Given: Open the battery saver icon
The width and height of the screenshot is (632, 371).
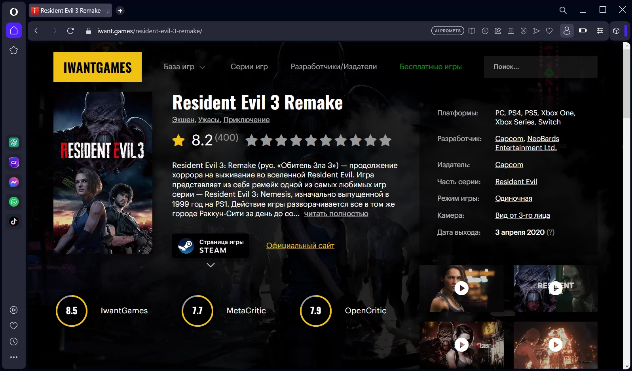Looking at the screenshot, I should [583, 31].
